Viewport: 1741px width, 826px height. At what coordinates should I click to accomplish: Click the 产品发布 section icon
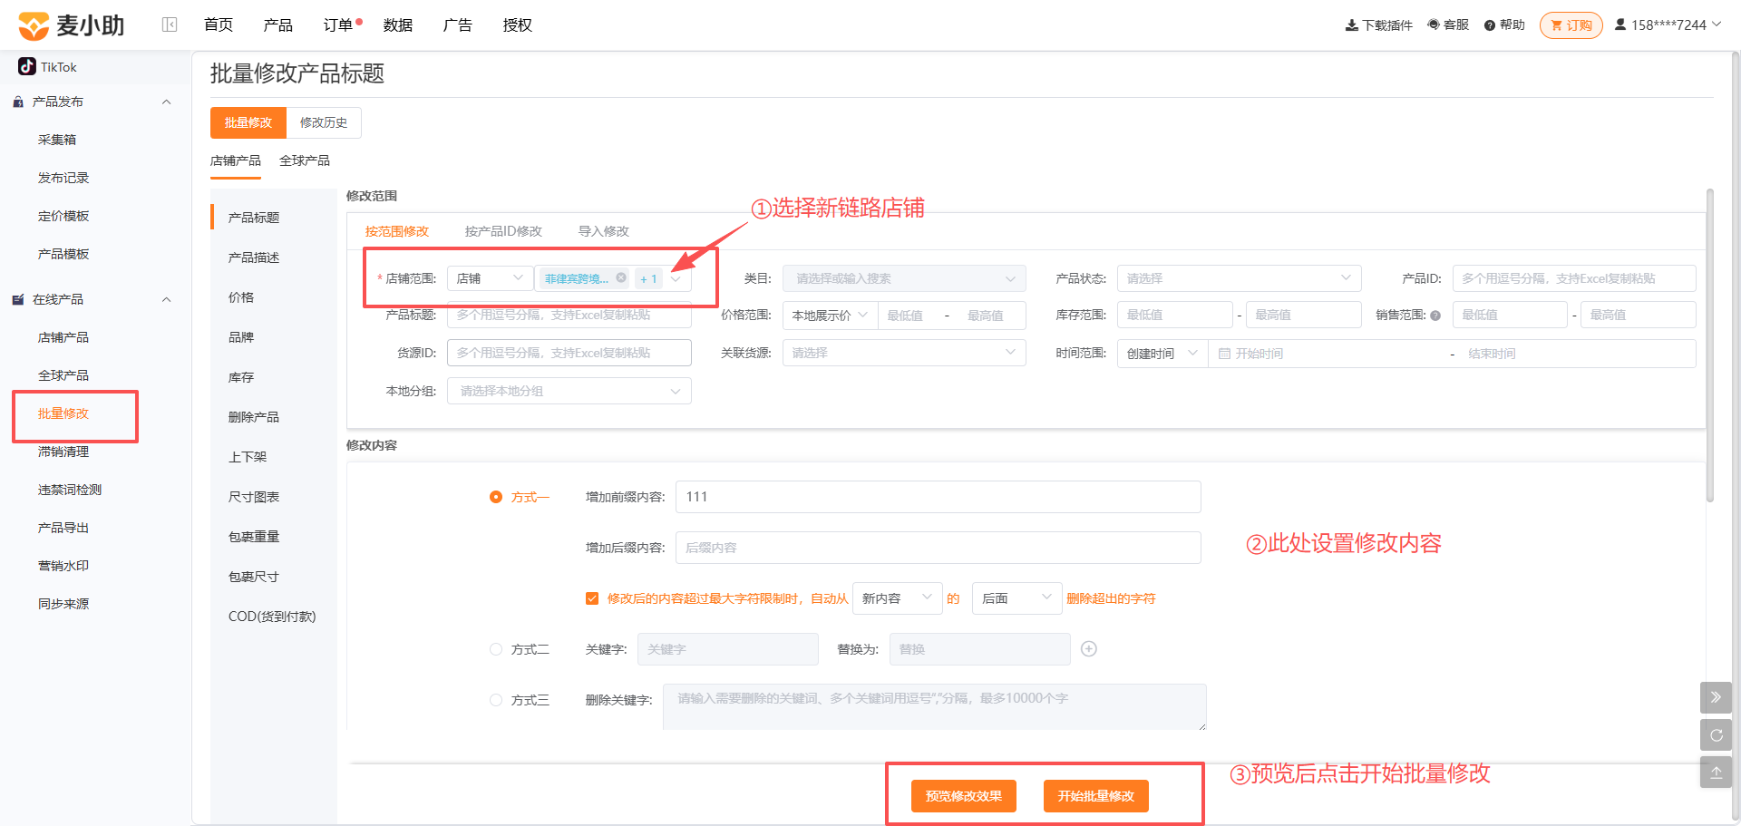pos(18,102)
